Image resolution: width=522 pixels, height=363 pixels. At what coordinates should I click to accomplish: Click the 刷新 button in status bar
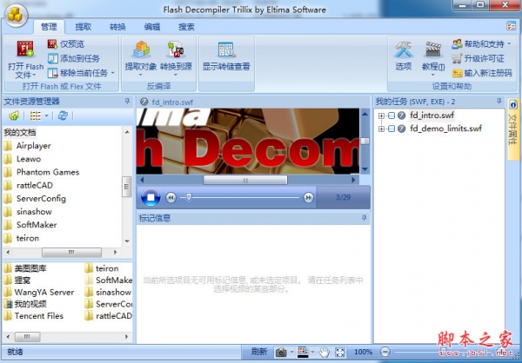tap(259, 352)
